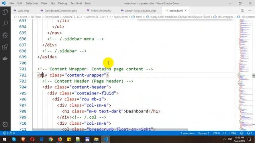
Task: Open Windows Start menu
Action: (4, 139)
